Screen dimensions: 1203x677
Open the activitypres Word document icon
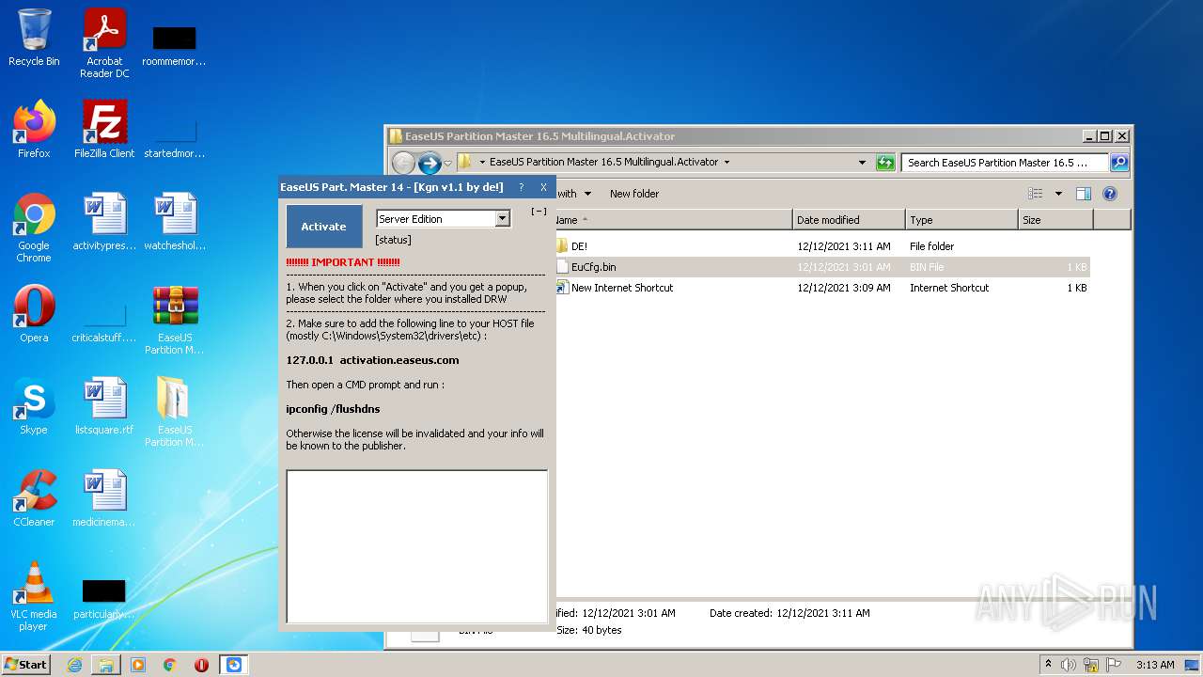(104, 221)
